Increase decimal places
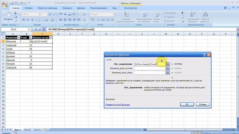The image size is (239, 134). click(108, 20)
